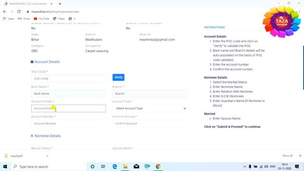Viewport: 304px width, 171px height.
Task: Click 'Enter Spouse Name' instruction
Action: point(227,118)
